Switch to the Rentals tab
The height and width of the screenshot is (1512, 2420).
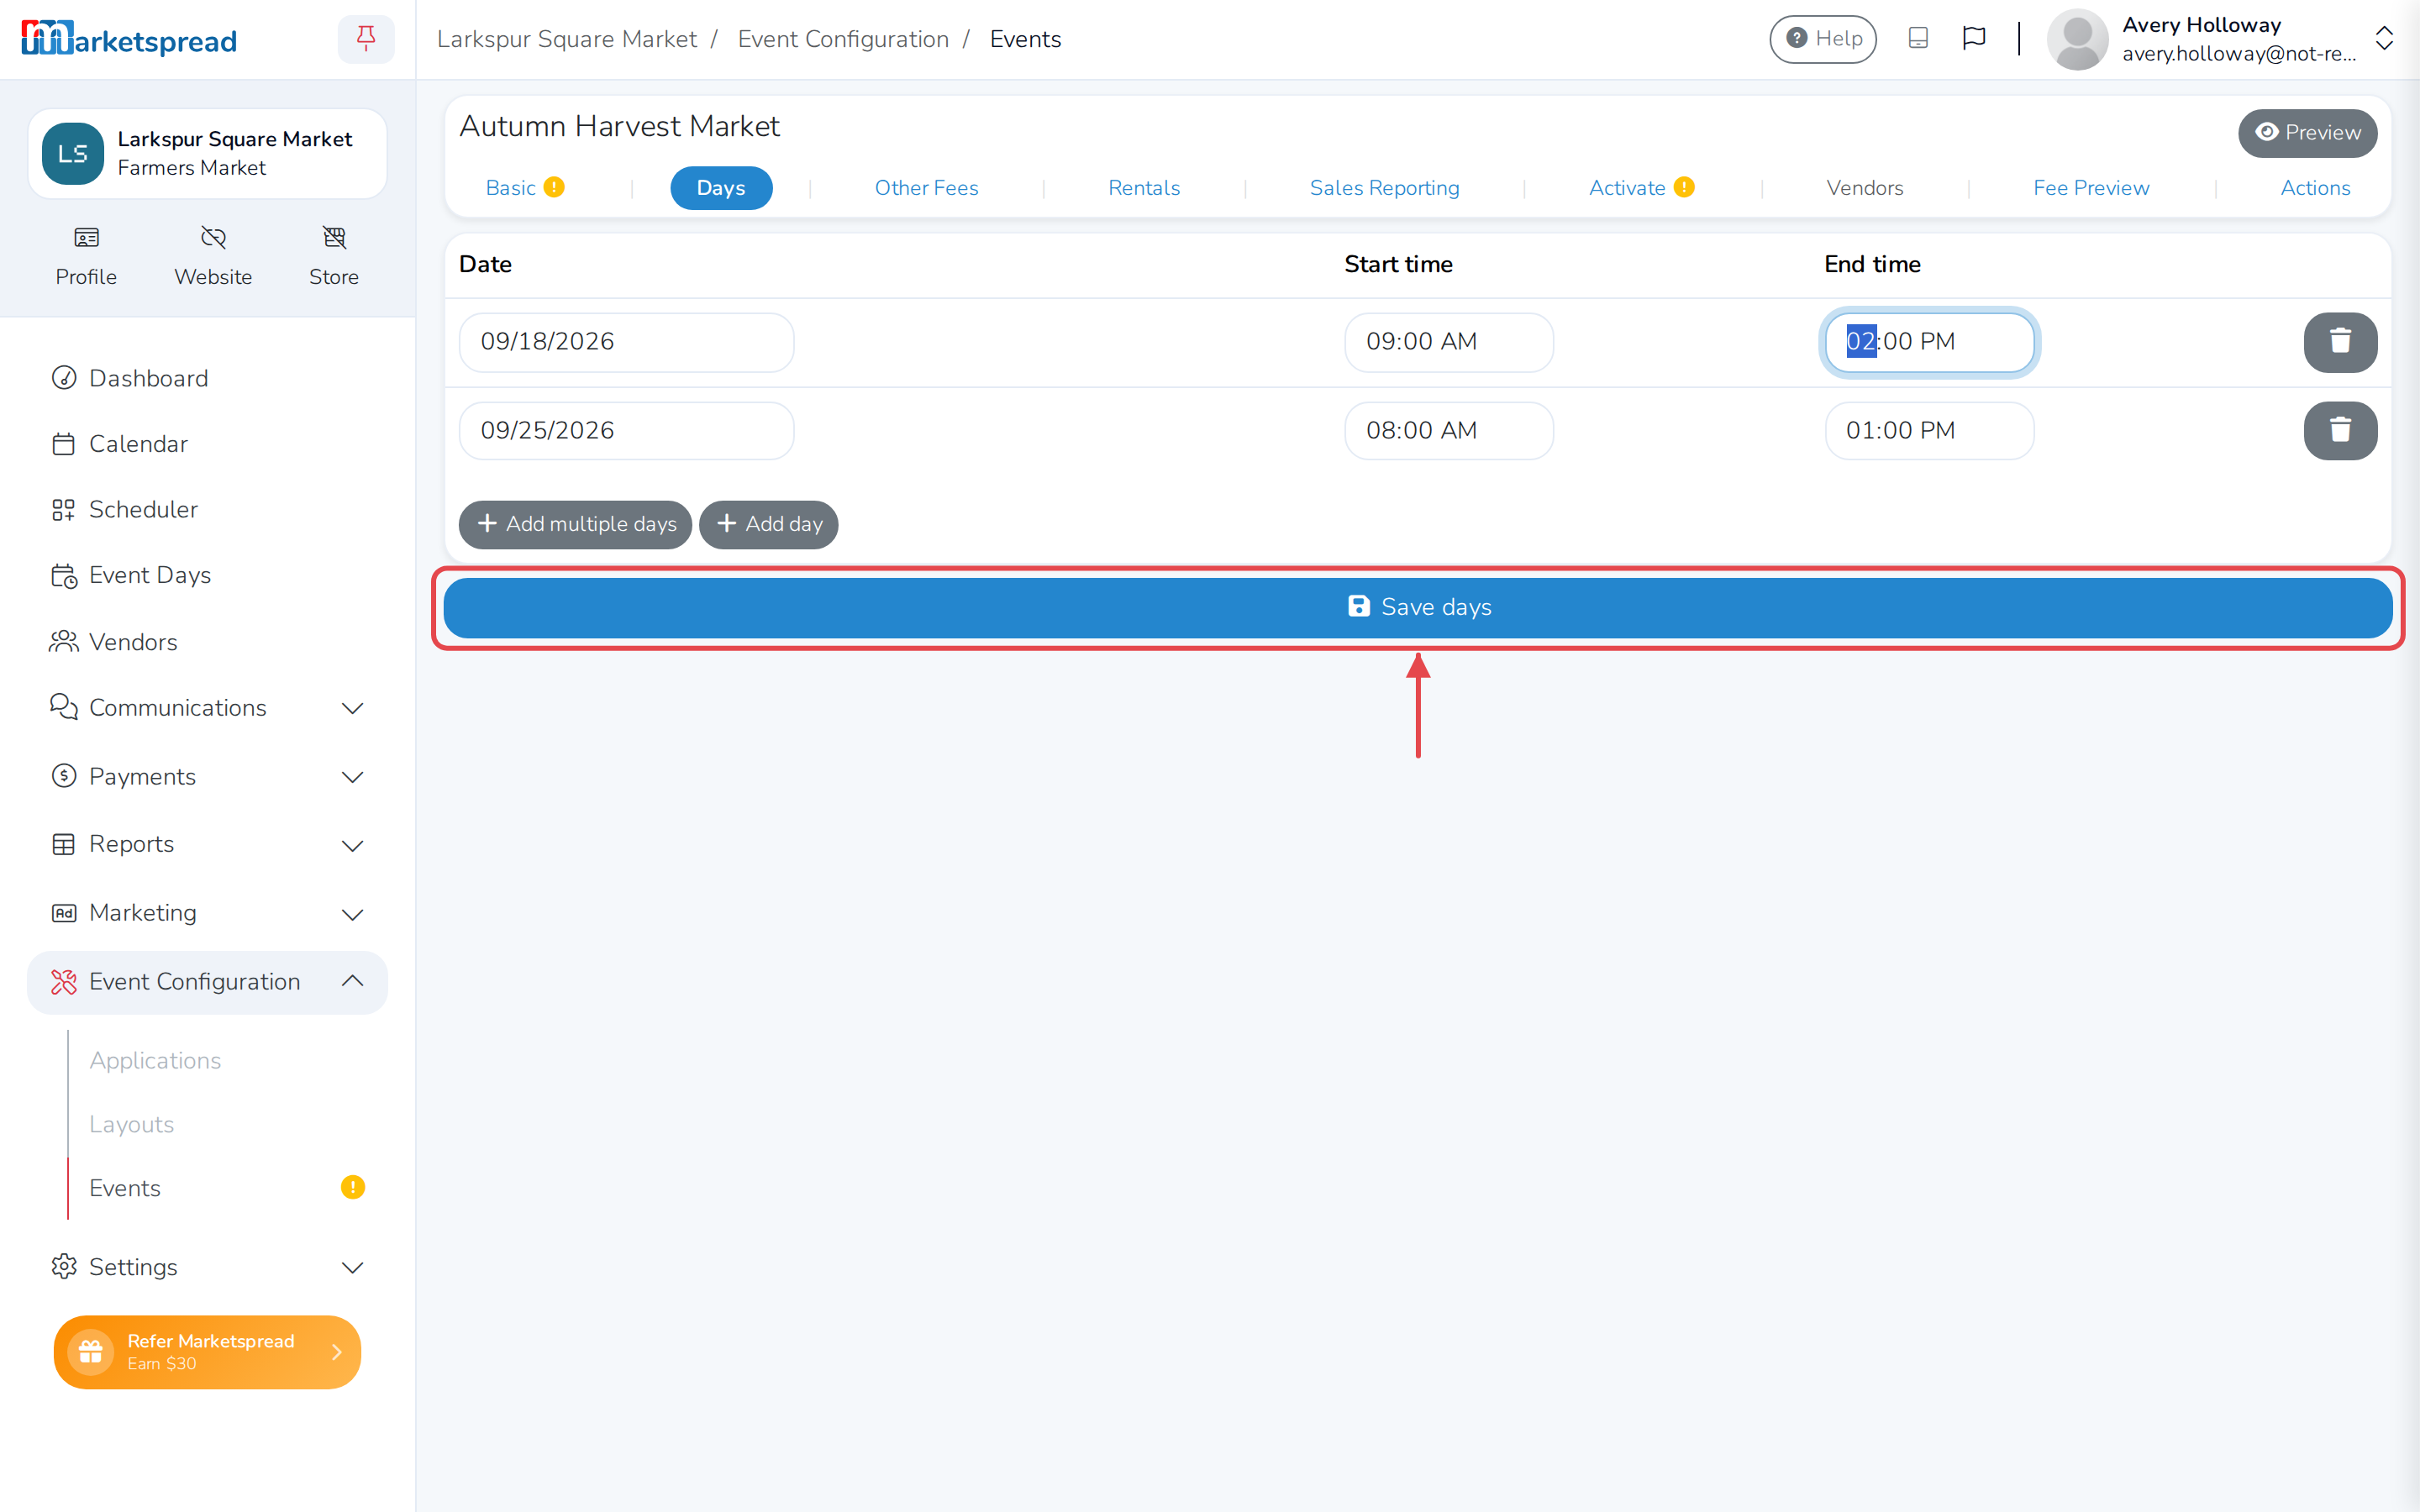click(1144, 188)
